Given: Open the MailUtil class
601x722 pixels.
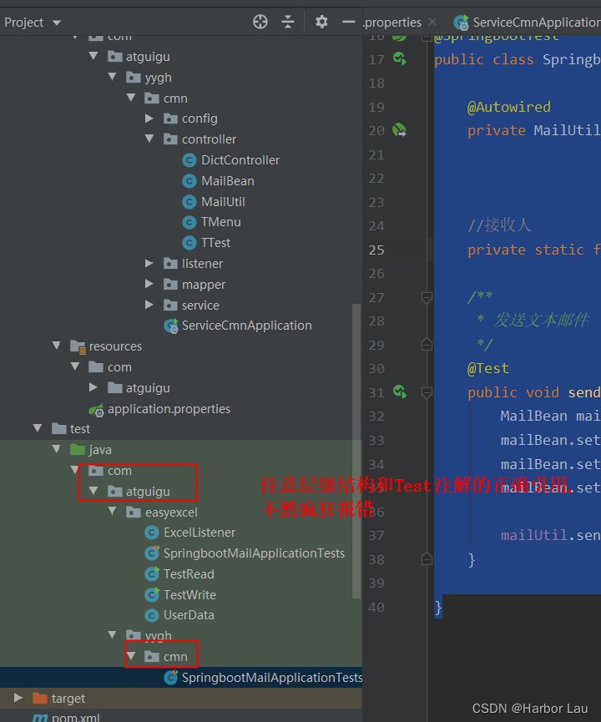Looking at the screenshot, I should [x=223, y=202].
